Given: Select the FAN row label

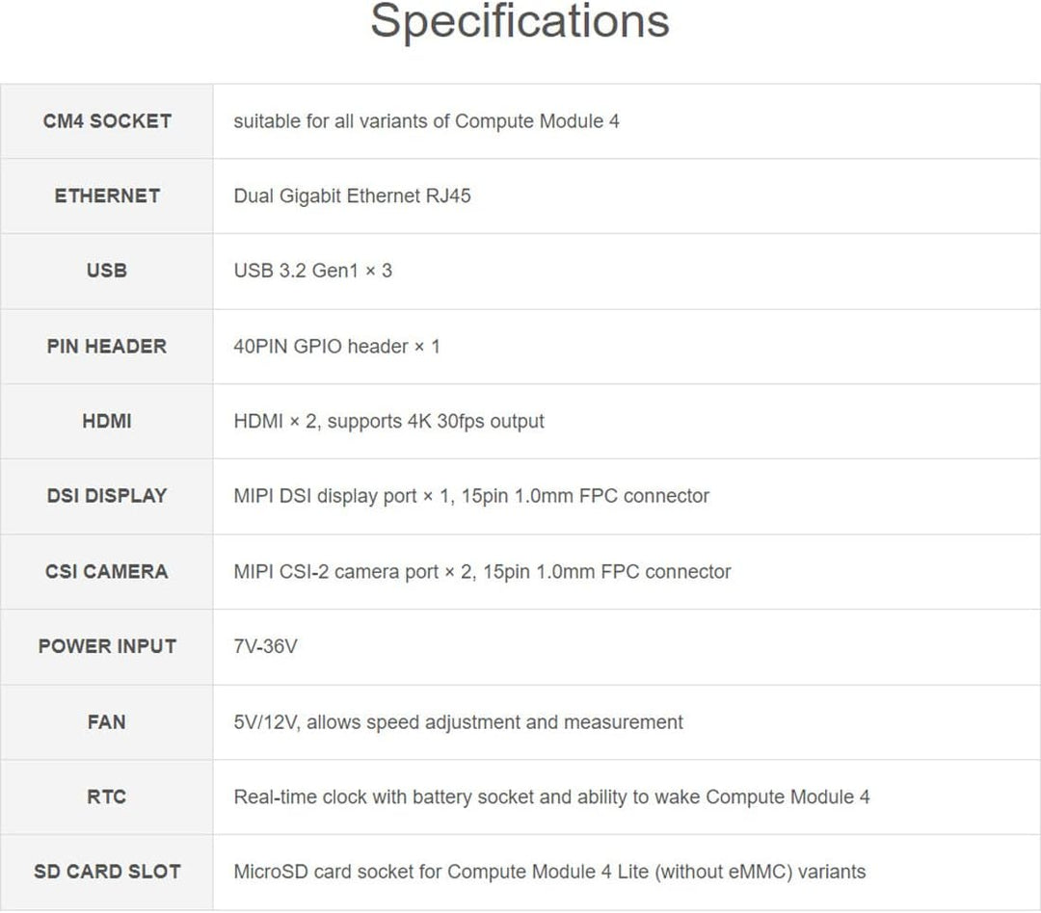Looking at the screenshot, I should pos(107,722).
